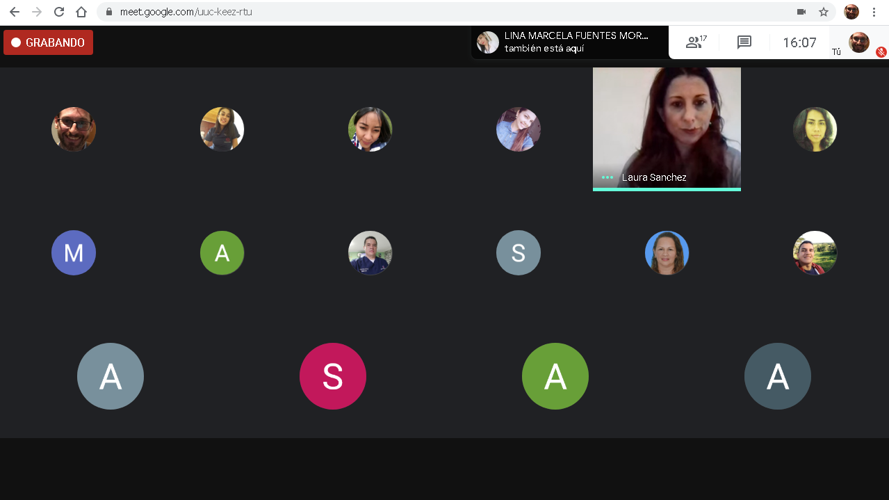The height and width of the screenshot is (500, 889).
Task: Select the Laura Sanchez video tile
Action: (667, 129)
